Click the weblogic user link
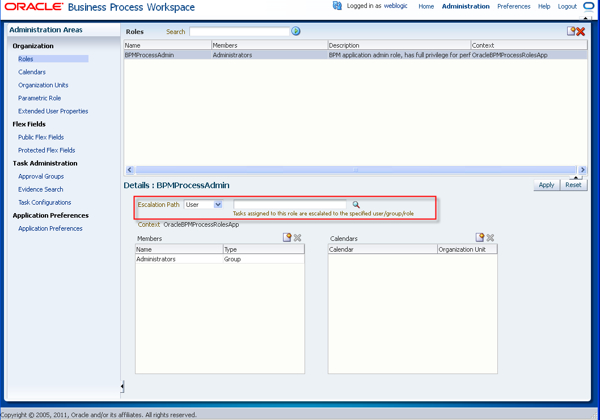 point(396,6)
